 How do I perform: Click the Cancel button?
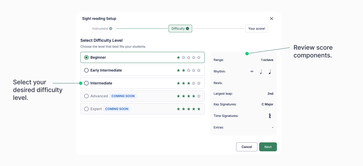pyautogui.click(x=247, y=147)
